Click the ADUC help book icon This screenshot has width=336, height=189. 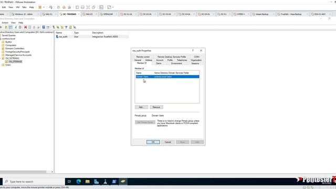point(44,27)
